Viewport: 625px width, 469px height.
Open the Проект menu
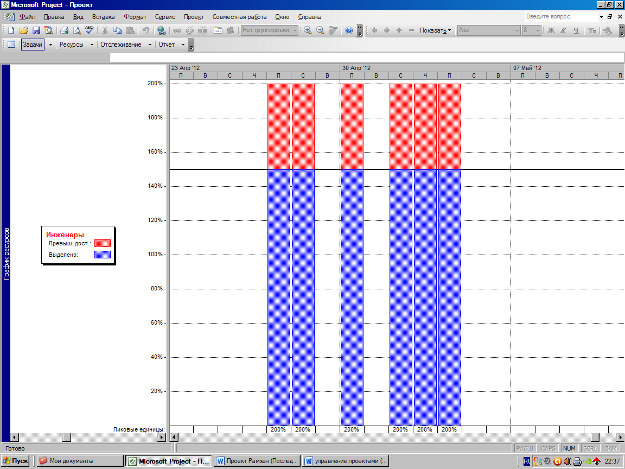point(194,17)
